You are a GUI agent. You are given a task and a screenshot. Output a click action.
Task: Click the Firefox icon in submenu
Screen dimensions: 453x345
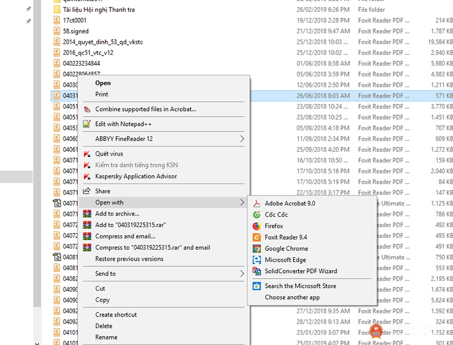coord(257,226)
